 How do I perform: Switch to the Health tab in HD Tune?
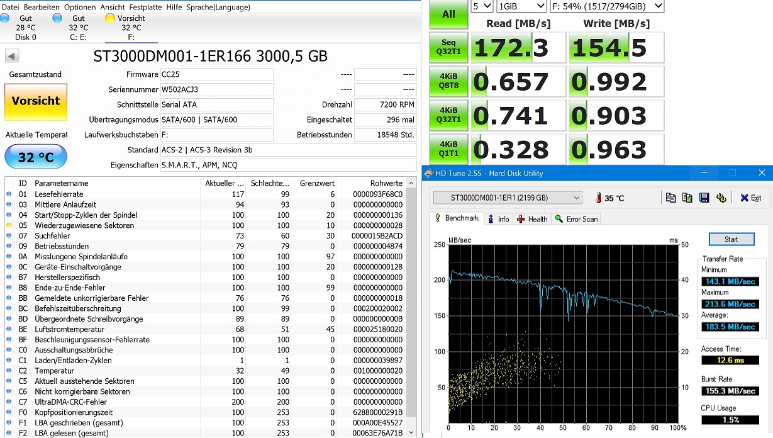click(532, 219)
